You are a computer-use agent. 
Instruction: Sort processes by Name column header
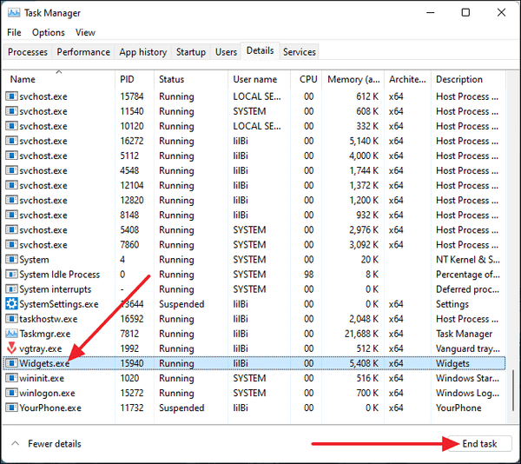[59, 79]
